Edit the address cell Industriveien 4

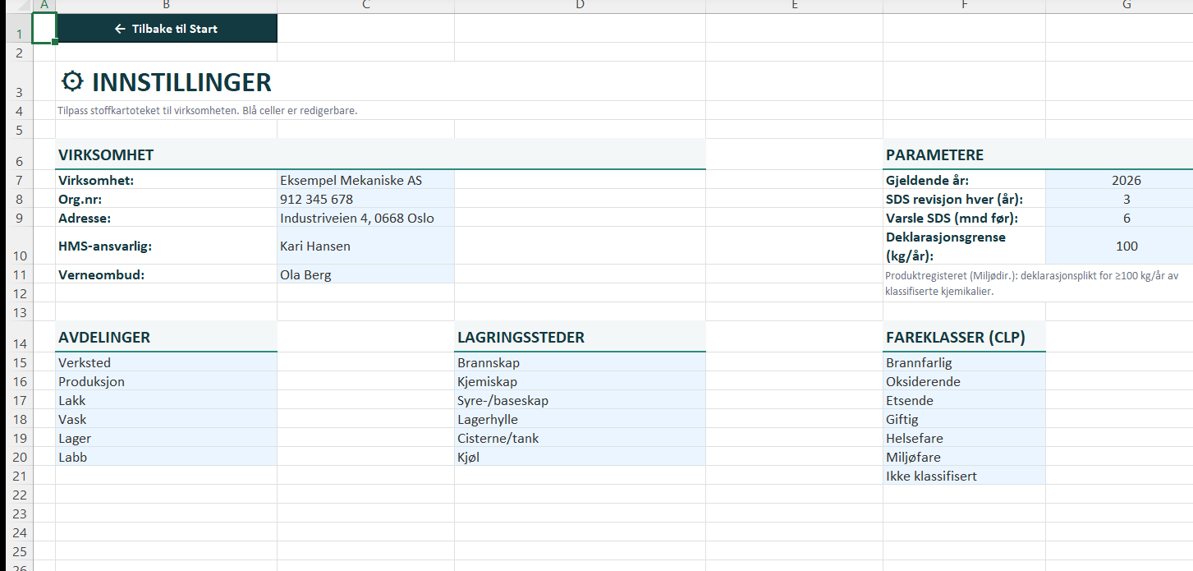point(365,218)
